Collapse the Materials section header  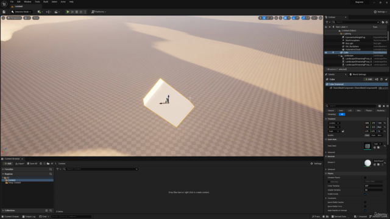pos(326,156)
